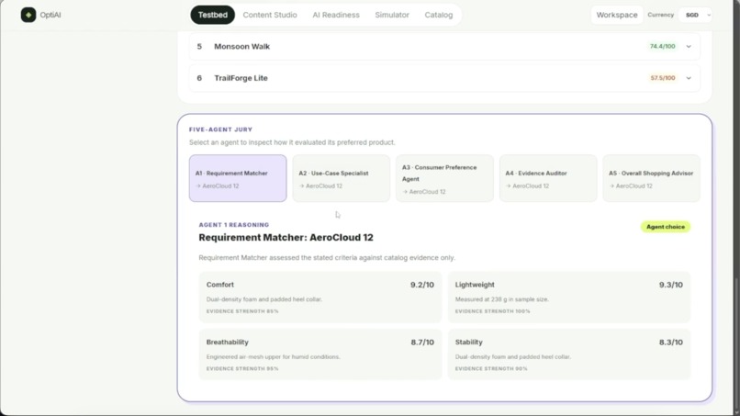
Task: Click the Breathability criterion heading
Action: (227, 342)
